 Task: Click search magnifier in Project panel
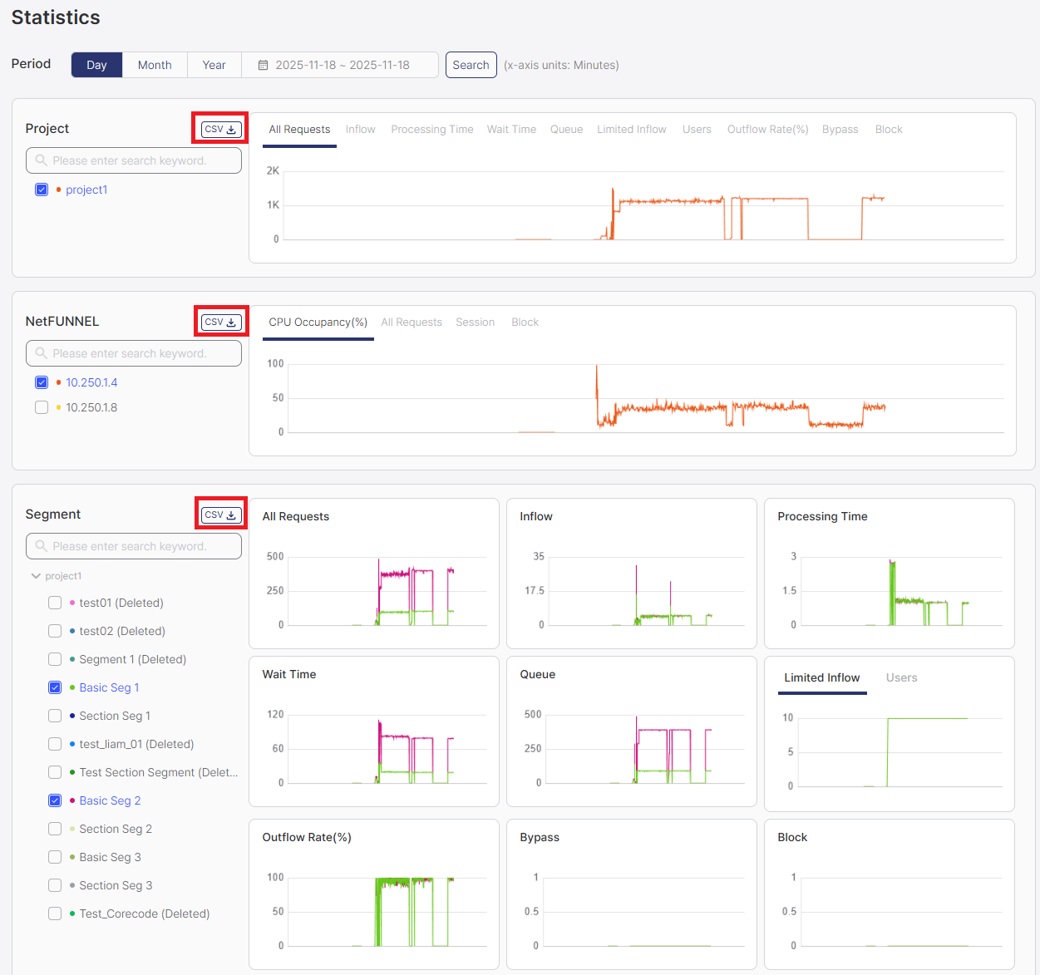(41, 160)
